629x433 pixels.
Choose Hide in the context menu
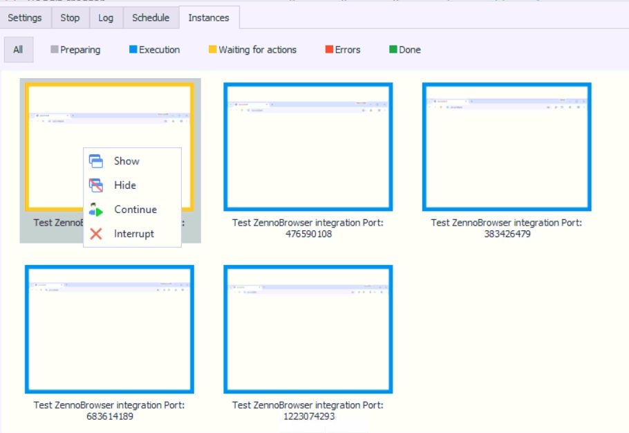pos(125,185)
